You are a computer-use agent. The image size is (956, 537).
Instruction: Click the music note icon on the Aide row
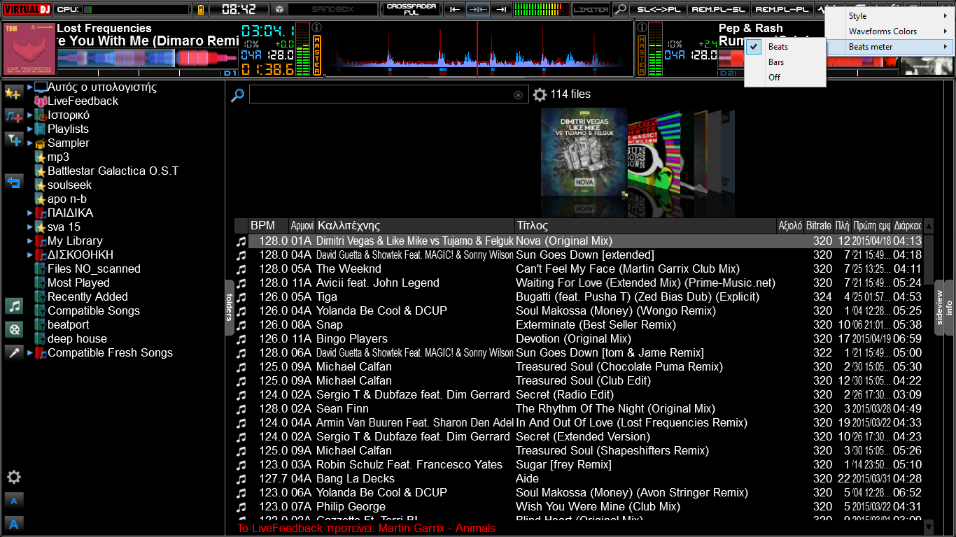click(241, 479)
